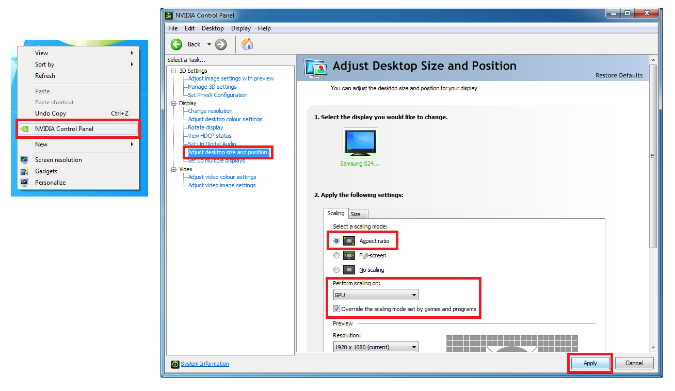Image resolution: width=675 pixels, height=391 pixels.
Task: Select Adjust desktop size and position task
Action: [228, 152]
